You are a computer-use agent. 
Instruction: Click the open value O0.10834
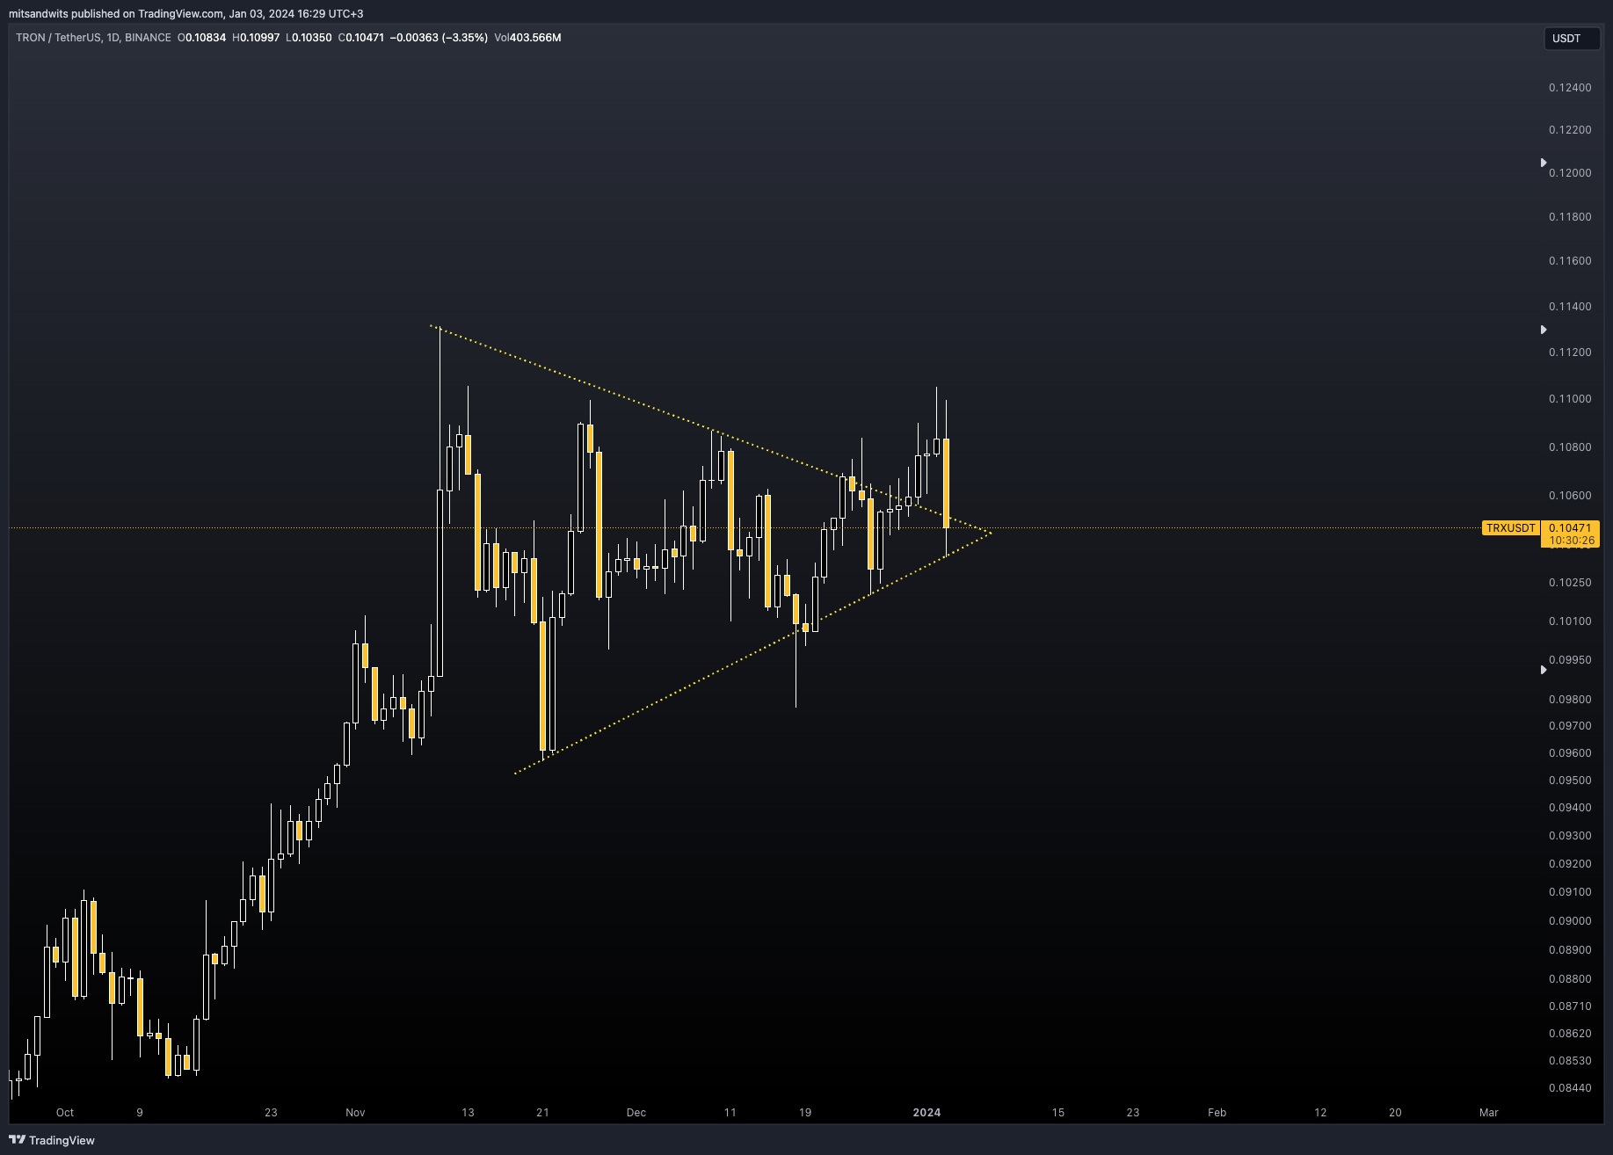pos(201,38)
